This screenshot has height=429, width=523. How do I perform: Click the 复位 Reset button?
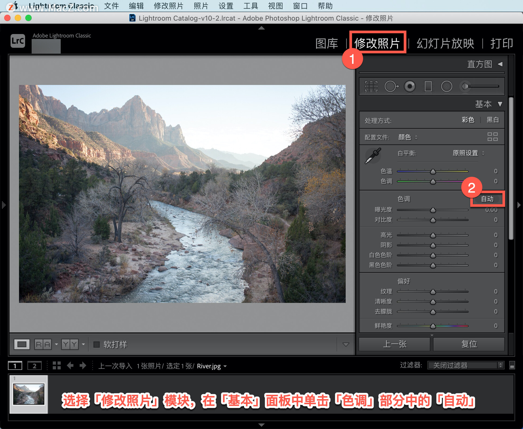tap(469, 344)
